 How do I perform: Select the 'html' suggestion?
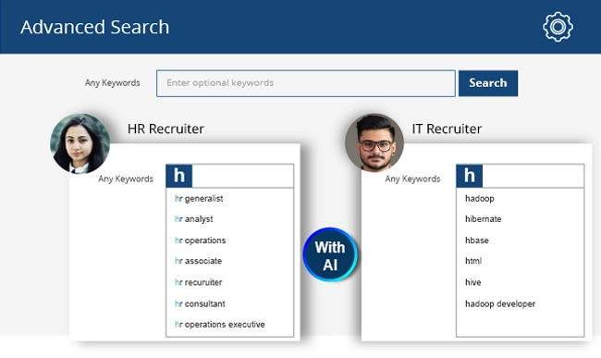[x=473, y=261]
